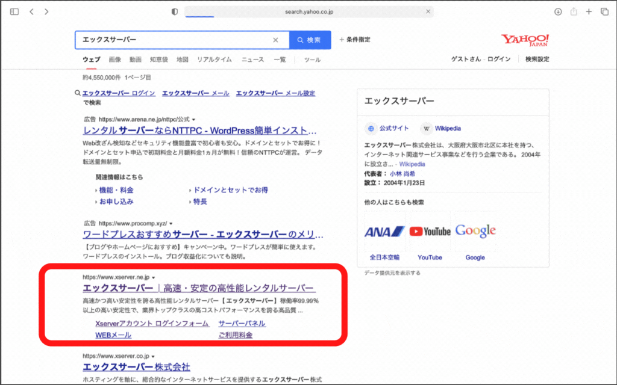Image resolution: width=617 pixels, height=385 pixels.
Task: Open 小林 尚希 representative link
Action: point(402,174)
